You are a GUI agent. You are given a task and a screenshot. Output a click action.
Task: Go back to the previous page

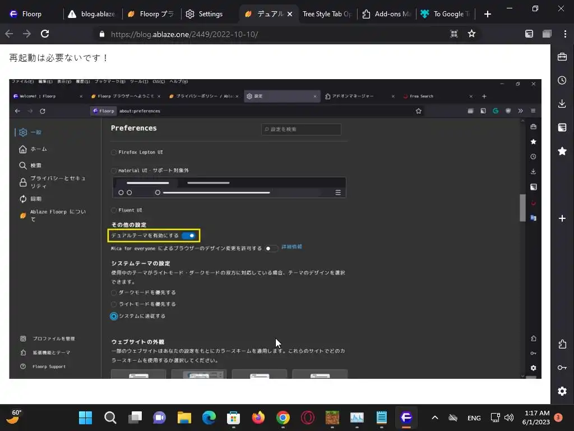[9, 34]
